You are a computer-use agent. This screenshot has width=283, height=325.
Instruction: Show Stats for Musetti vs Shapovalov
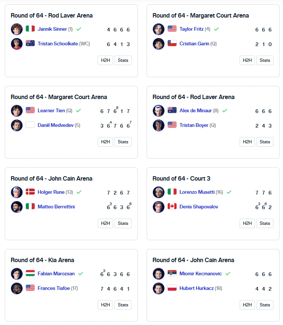[x=265, y=223]
